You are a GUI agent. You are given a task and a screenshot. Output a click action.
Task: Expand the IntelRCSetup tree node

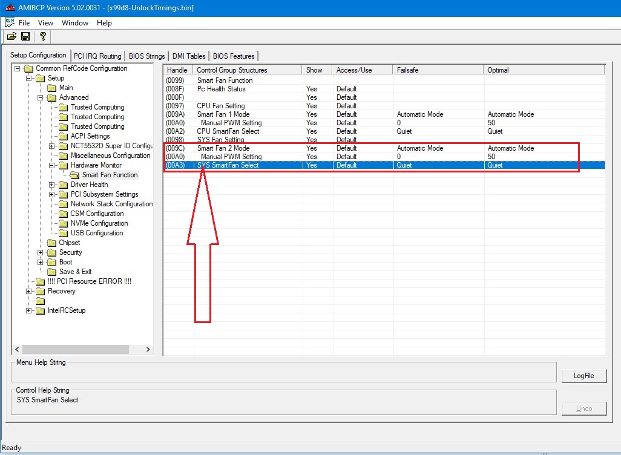(28, 311)
